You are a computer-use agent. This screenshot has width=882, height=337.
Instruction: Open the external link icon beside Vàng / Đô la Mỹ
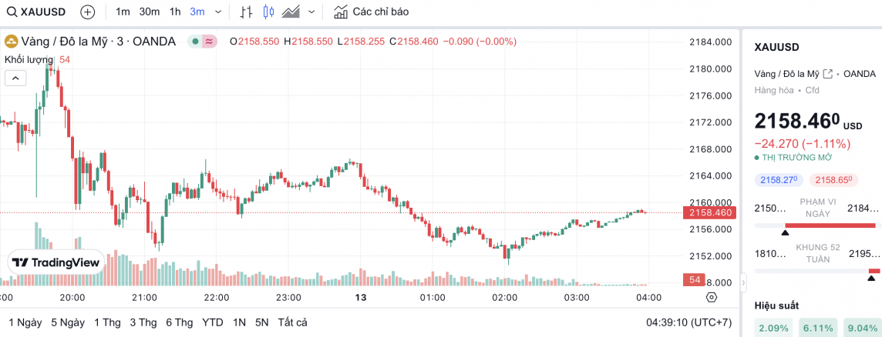point(828,74)
